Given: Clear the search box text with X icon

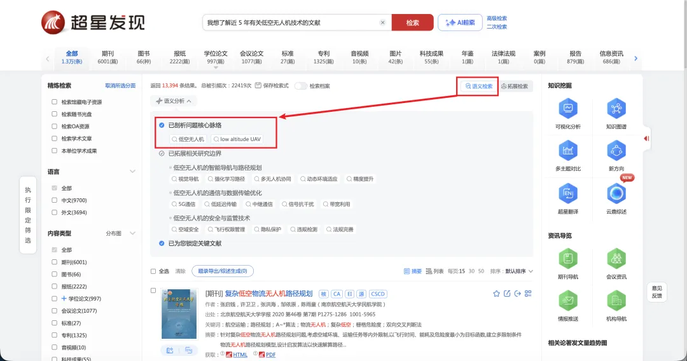Looking at the screenshot, I should (382, 23).
